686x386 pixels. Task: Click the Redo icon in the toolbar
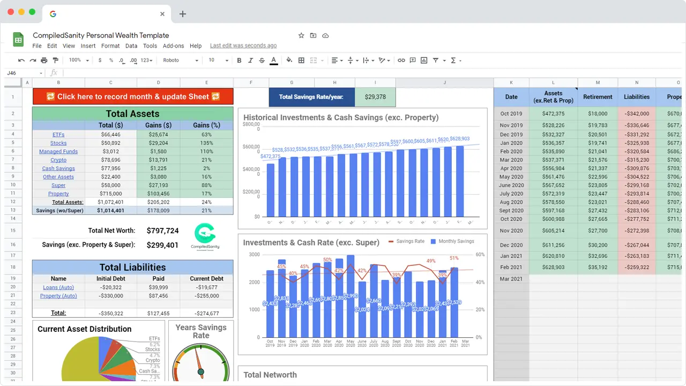pyautogui.click(x=33, y=61)
